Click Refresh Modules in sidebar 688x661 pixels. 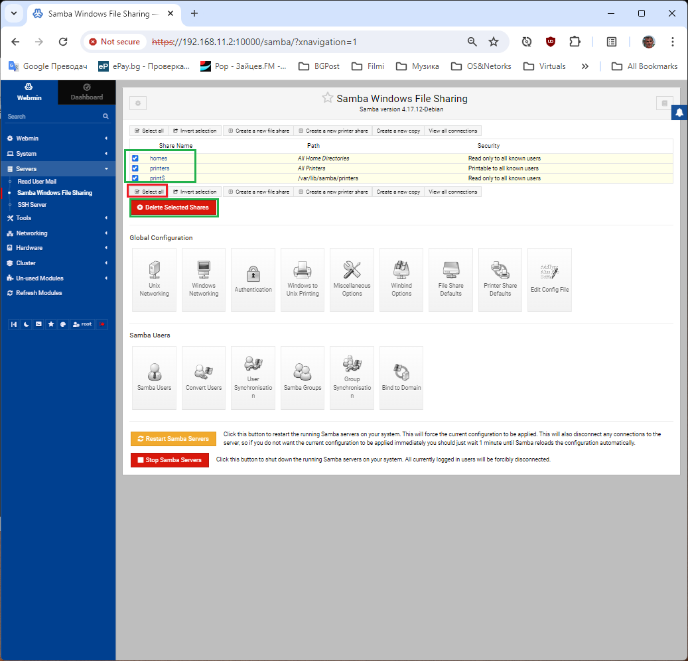(39, 293)
